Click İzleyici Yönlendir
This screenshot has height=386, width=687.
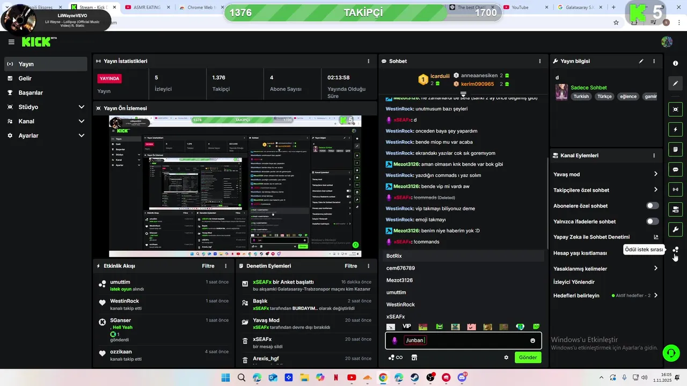(x=574, y=282)
